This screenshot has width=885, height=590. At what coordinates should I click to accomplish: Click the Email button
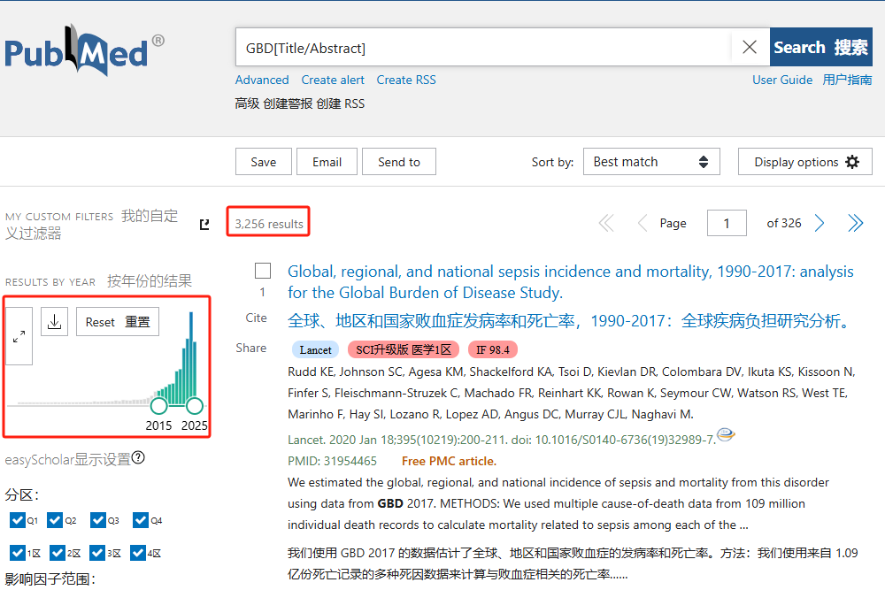click(327, 162)
